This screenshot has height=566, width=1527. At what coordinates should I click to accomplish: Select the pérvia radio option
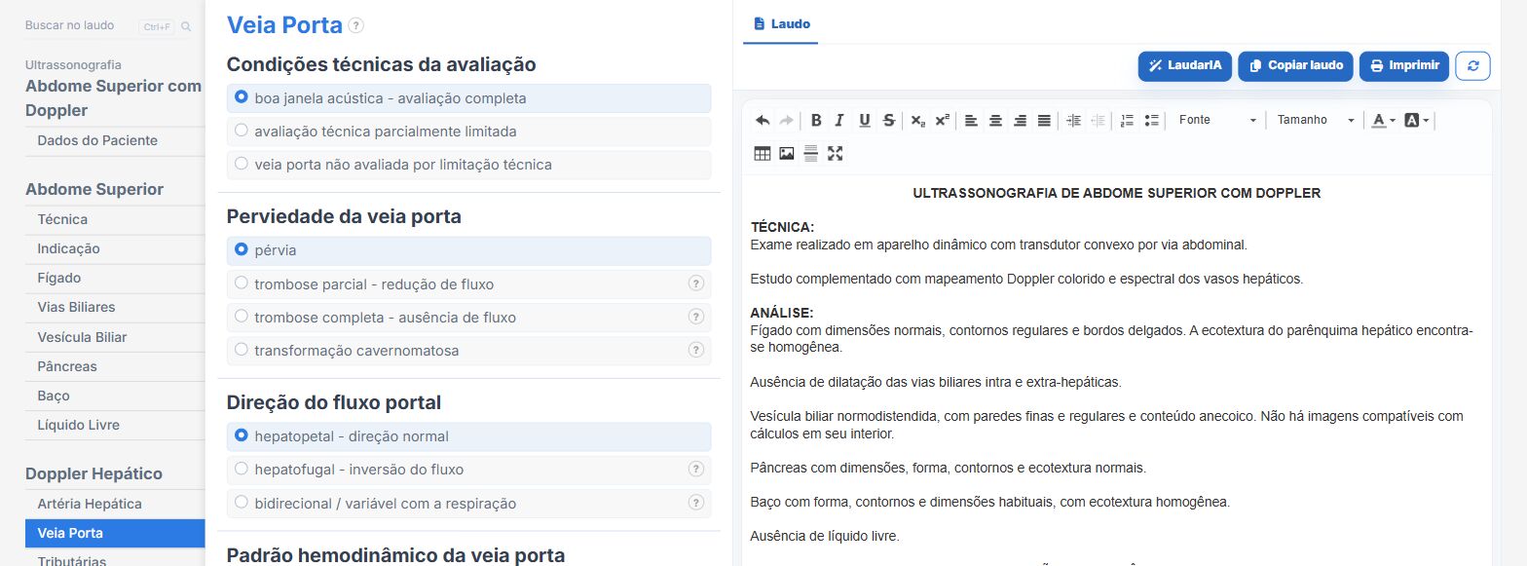click(468, 250)
